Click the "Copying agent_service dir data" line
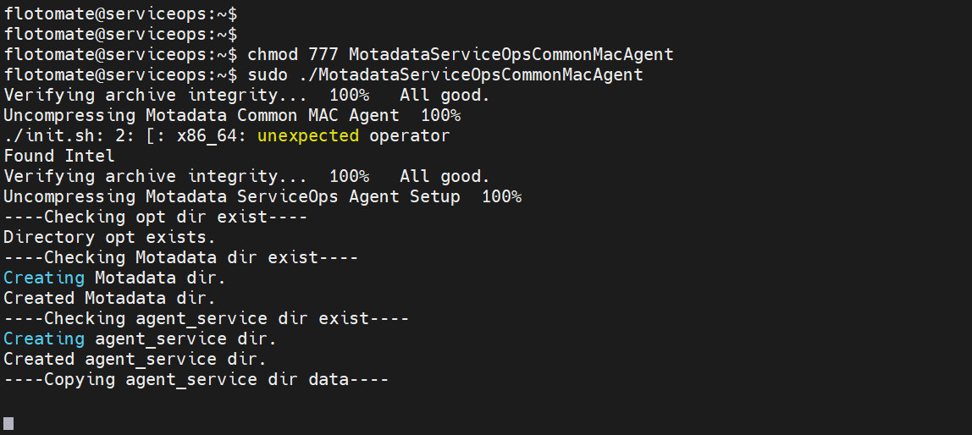 point(196,379)
